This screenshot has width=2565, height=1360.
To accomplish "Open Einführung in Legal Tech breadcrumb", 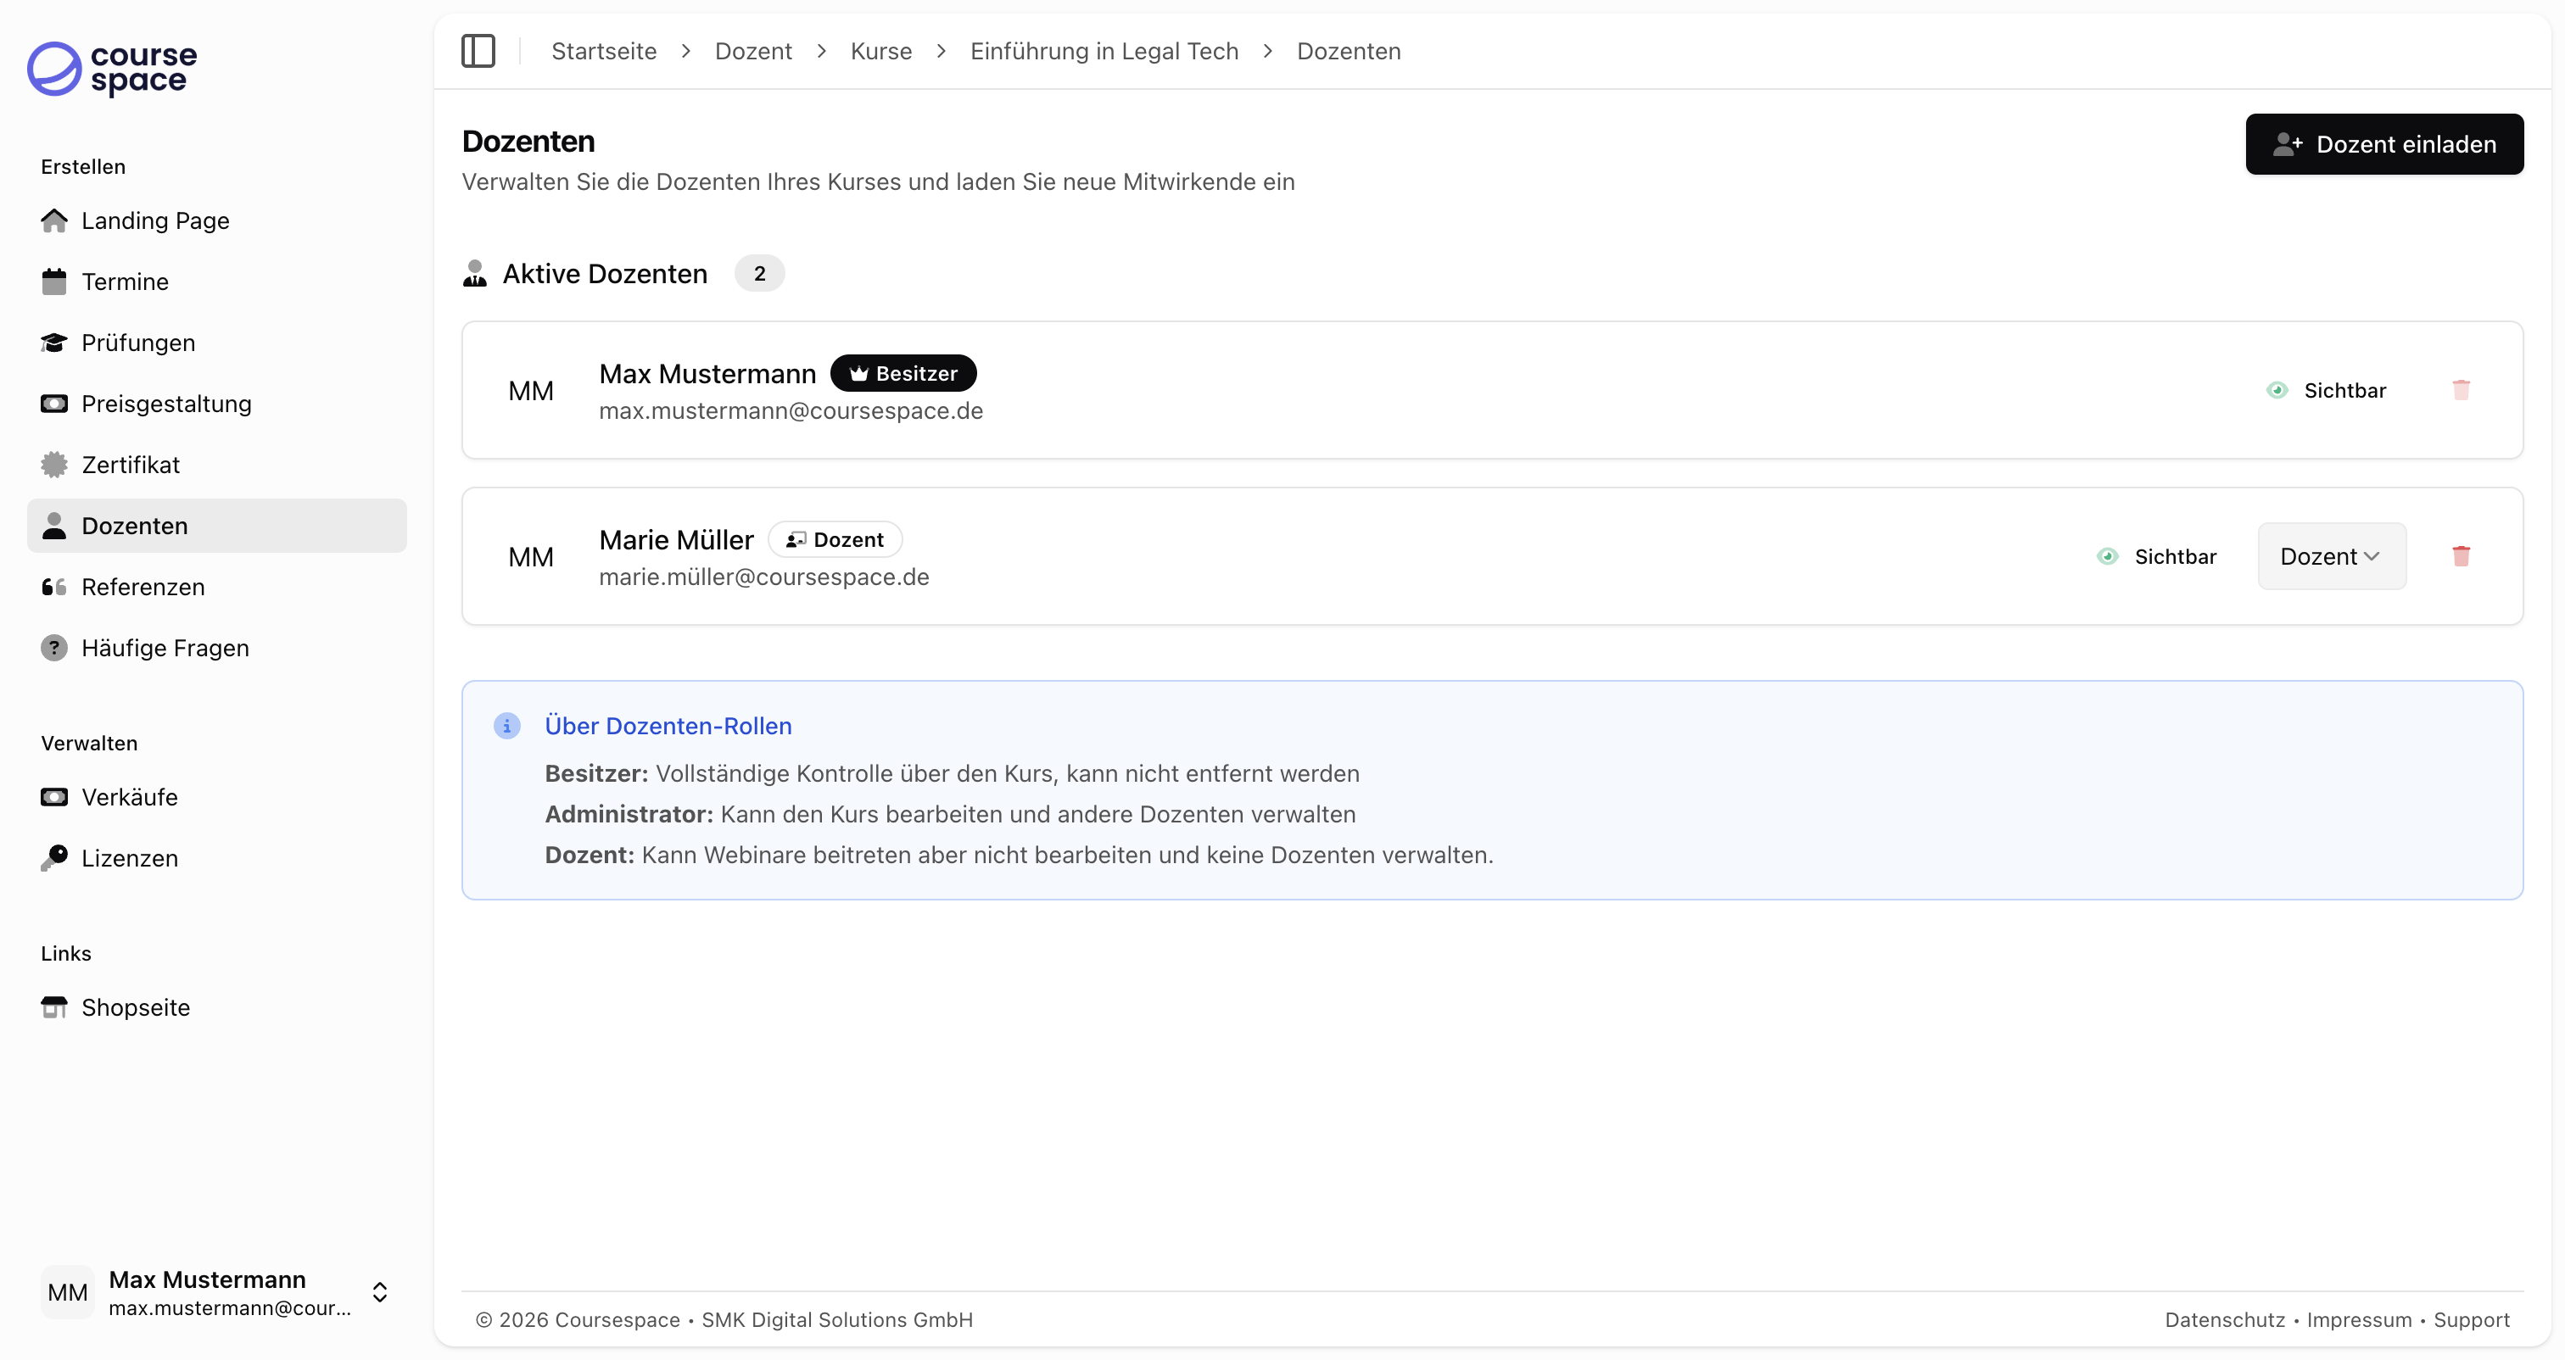I will (x=1104, y=51).
